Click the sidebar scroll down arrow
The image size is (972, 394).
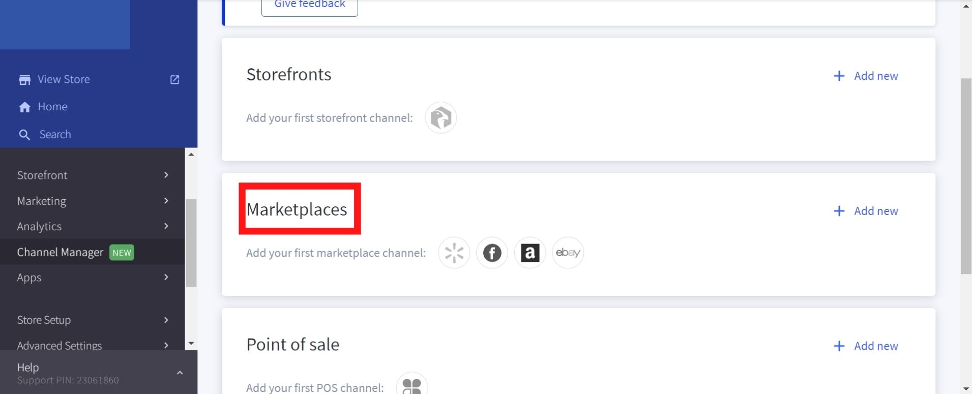pos(191,344)
